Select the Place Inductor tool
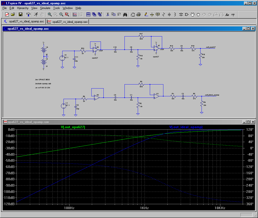Viewport: 258px width, 218px height. click(x=175, y=15)
